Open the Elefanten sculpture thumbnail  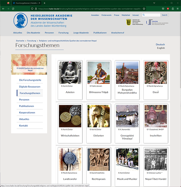coord(99,116)
